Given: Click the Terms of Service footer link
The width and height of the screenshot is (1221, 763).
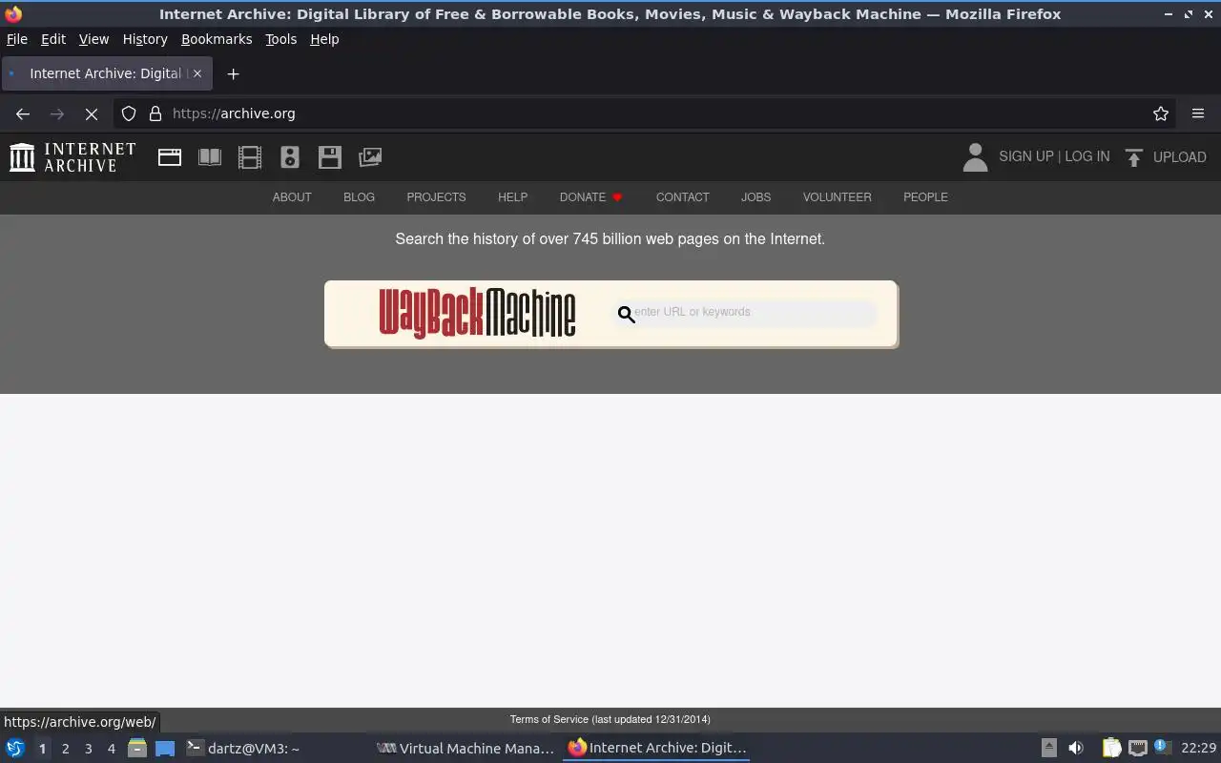Looking at the screenshot, I should [x=610, y=719].
